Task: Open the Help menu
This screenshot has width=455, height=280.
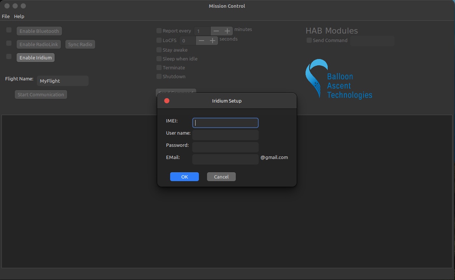Action: (x=19, y=16)
